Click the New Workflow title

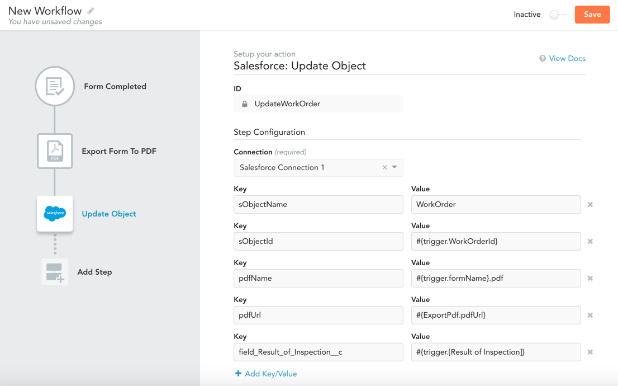click(45, 11)
